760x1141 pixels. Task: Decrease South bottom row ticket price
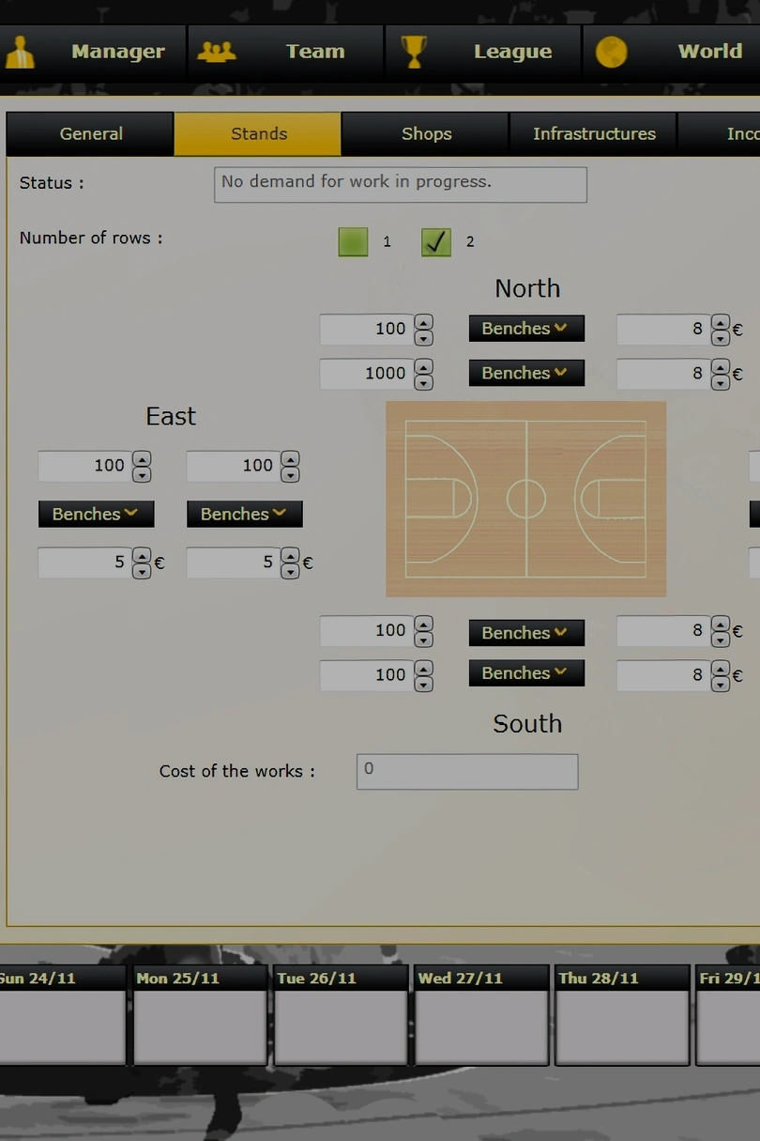(720, 683)
